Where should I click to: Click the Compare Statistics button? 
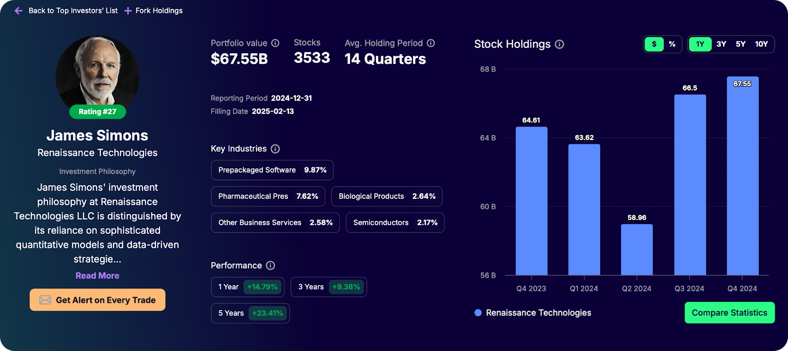729,313
